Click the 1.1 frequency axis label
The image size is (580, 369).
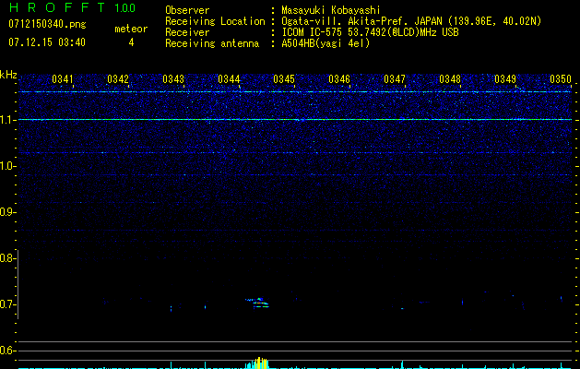tap(8, 120)
